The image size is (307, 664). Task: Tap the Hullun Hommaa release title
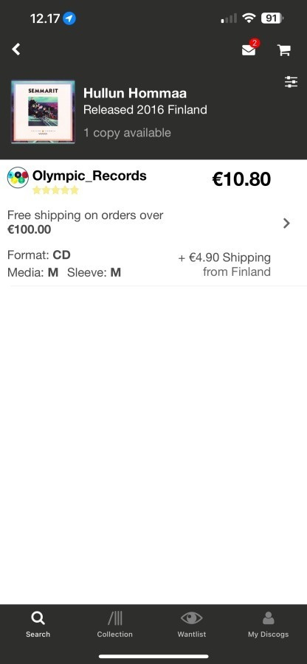(x=135, y=93)
